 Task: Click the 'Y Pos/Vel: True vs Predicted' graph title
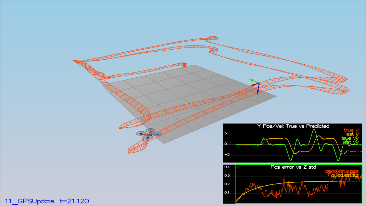pyautogui.click(x=293, y=126)
